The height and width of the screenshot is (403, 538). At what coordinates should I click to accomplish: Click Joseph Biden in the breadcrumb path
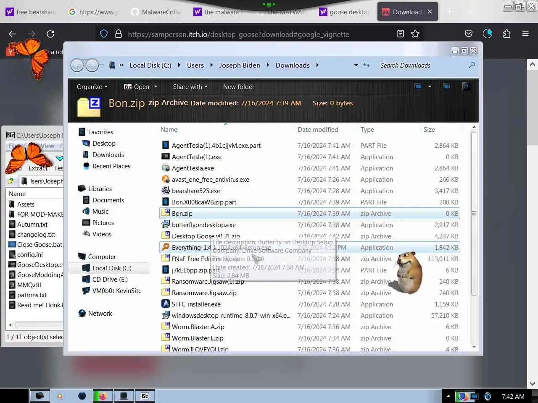(240, 65)
